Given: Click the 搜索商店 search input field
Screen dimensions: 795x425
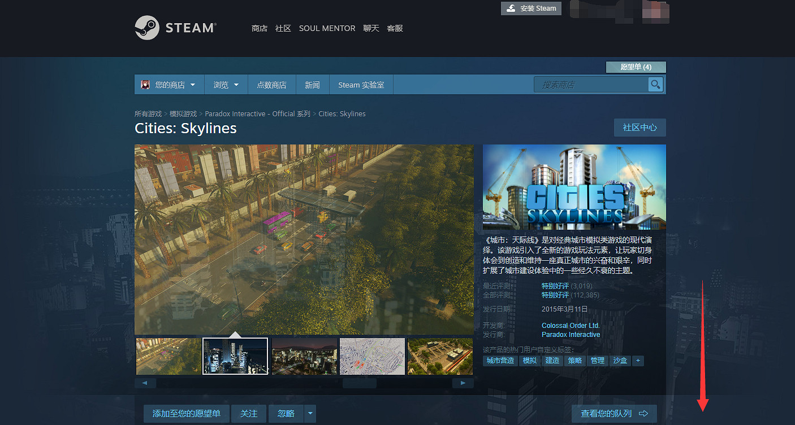Looking at the screenshot, I should point(590,85).
